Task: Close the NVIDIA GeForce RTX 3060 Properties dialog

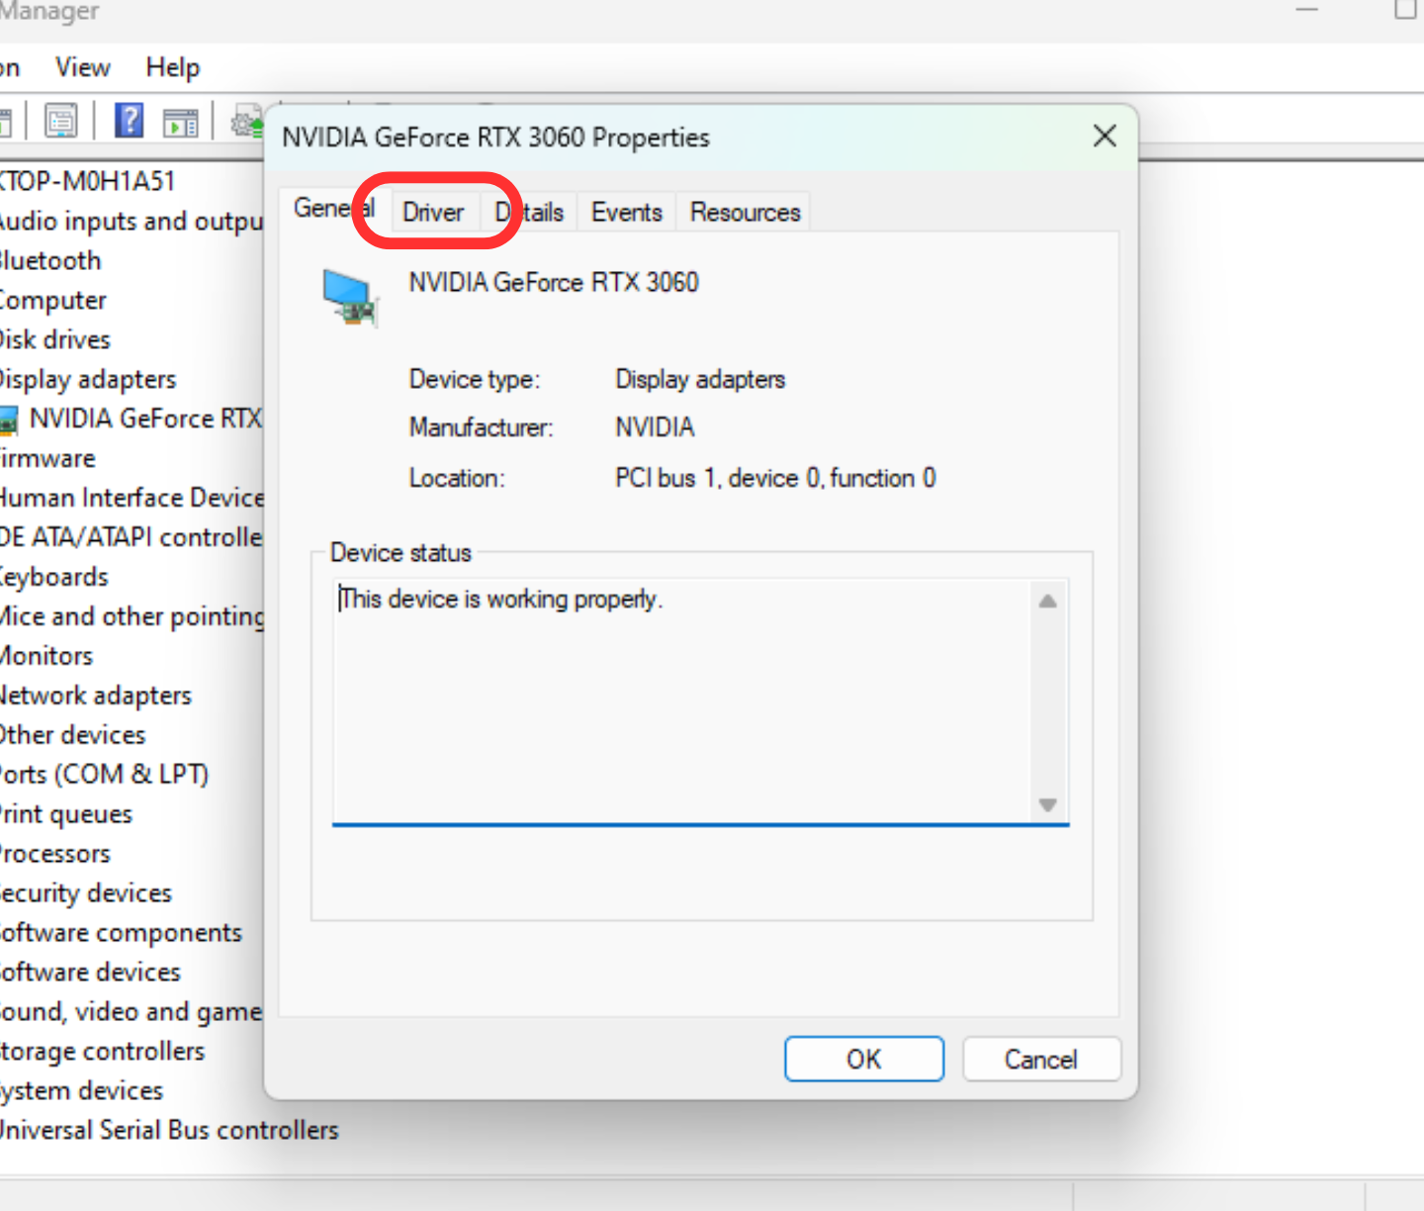Action: coord(1105,136)
